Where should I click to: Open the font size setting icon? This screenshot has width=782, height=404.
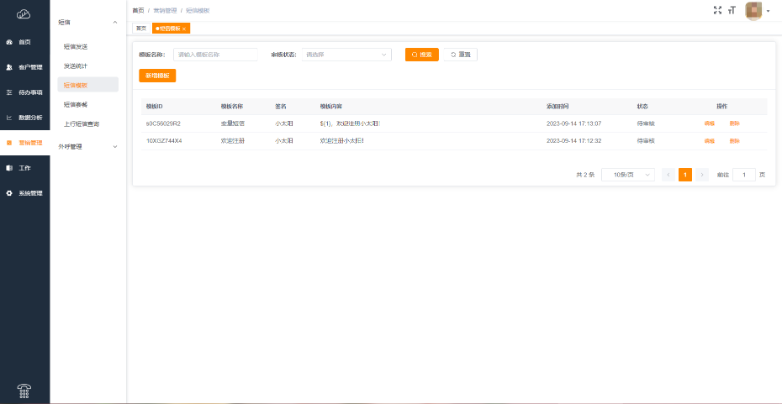point(732,10)
